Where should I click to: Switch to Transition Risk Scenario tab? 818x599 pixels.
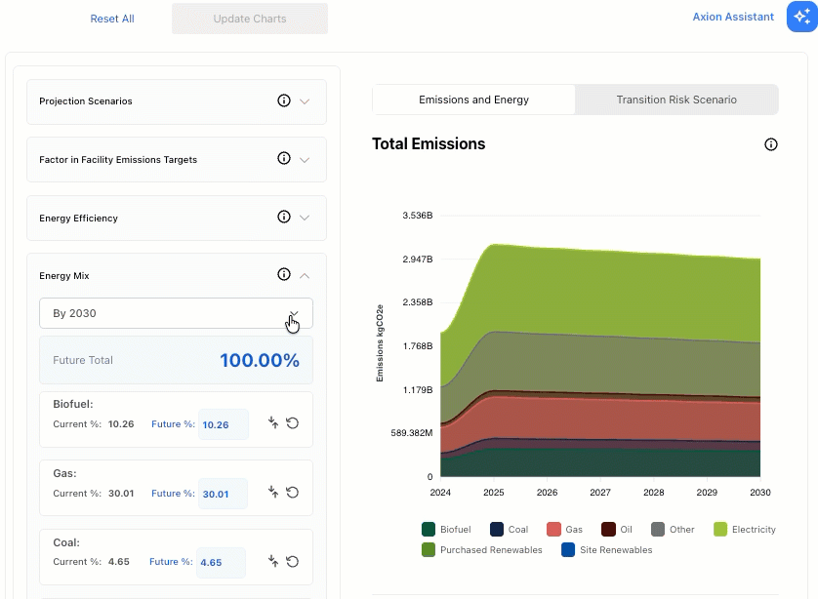tap(676, 100)
